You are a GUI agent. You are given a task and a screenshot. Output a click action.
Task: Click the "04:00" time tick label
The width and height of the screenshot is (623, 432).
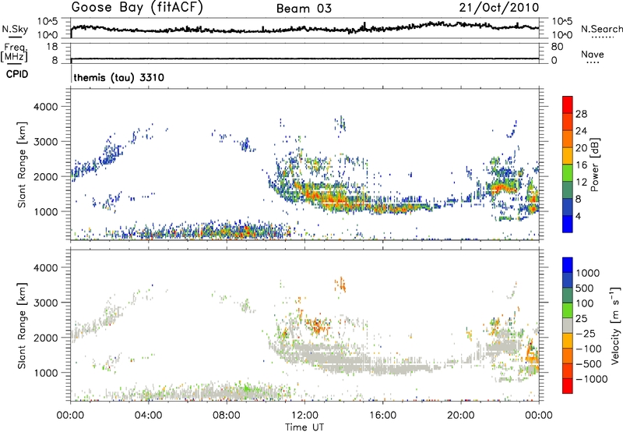[x=148, y=416]
